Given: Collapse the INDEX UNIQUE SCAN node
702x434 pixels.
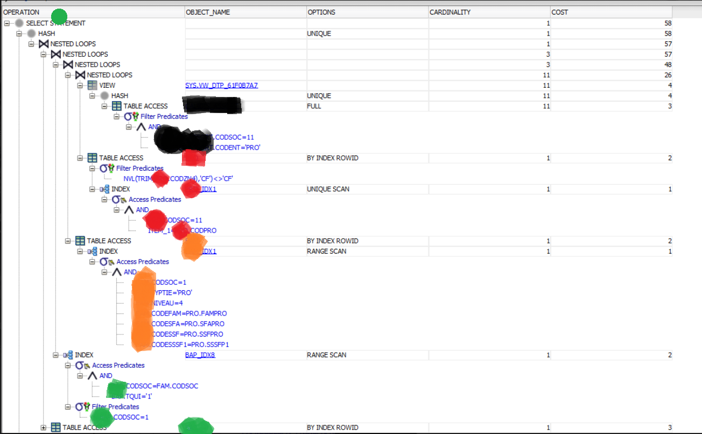Looking at the screenshot, I should pos(92,189).
